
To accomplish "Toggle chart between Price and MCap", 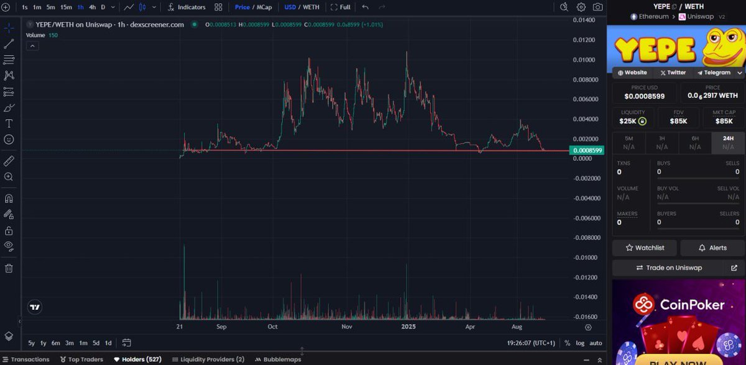I will tap(253, 7).
